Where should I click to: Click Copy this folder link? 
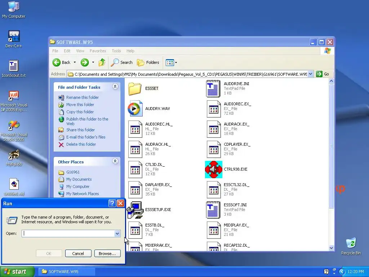80,112
